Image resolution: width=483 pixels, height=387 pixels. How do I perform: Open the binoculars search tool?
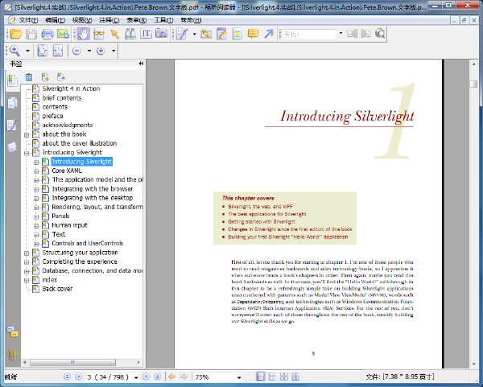pyautogui.click(x=130, y=34)
